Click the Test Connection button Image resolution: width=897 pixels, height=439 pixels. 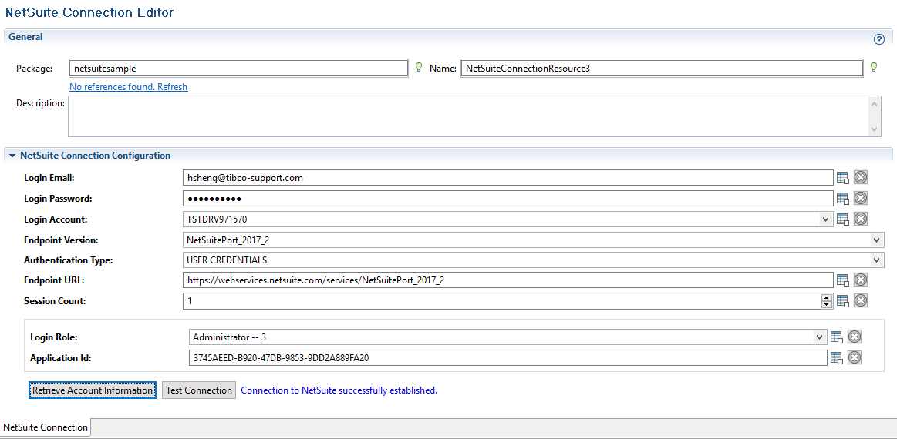pyautogui.click(x=198, y=390)
